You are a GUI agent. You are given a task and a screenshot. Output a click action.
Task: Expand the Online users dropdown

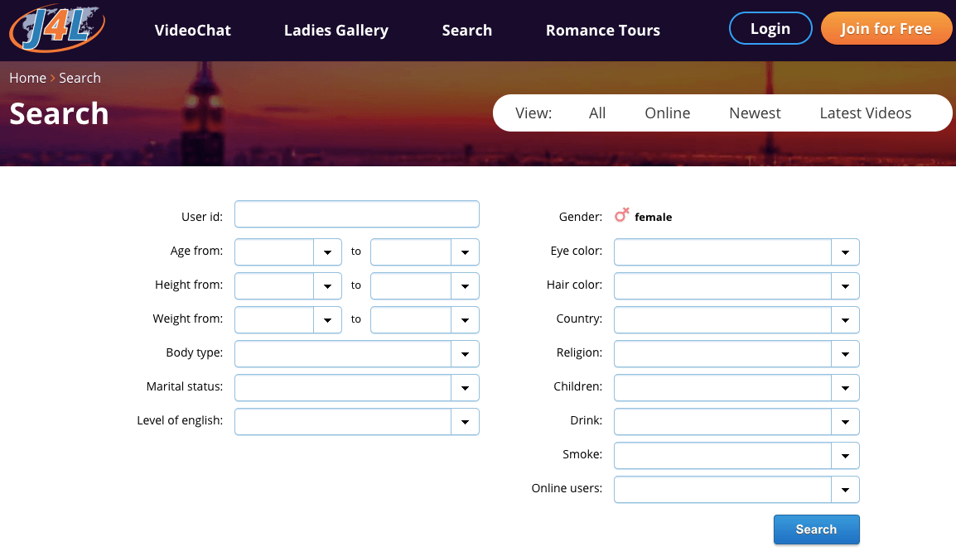736,490
